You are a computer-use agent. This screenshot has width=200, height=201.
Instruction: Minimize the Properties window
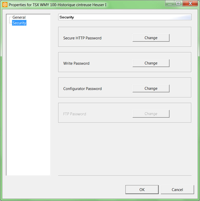[x=170, y=3]
